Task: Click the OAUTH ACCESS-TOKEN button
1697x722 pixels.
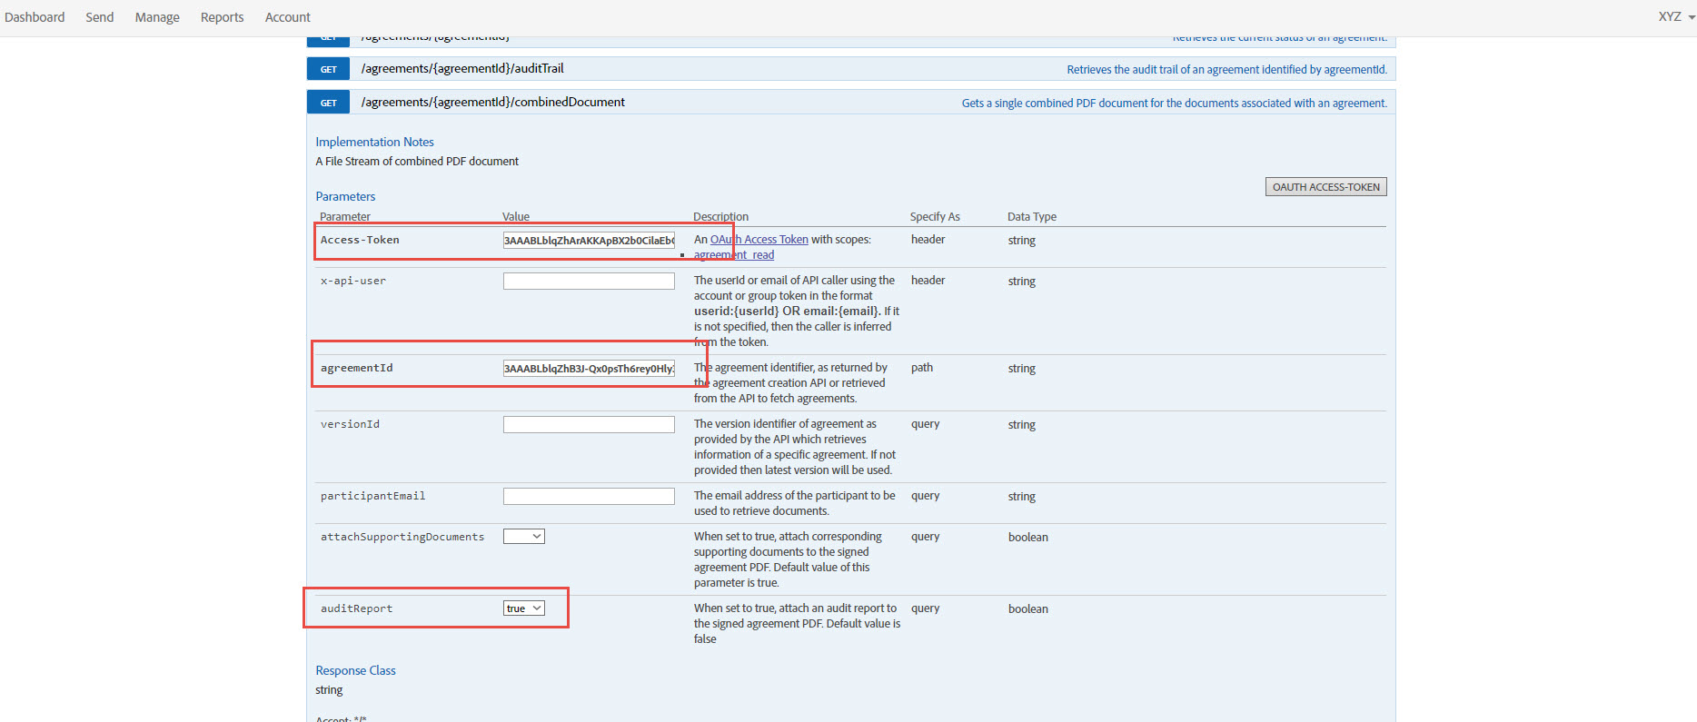Action: pos(1325,187)
